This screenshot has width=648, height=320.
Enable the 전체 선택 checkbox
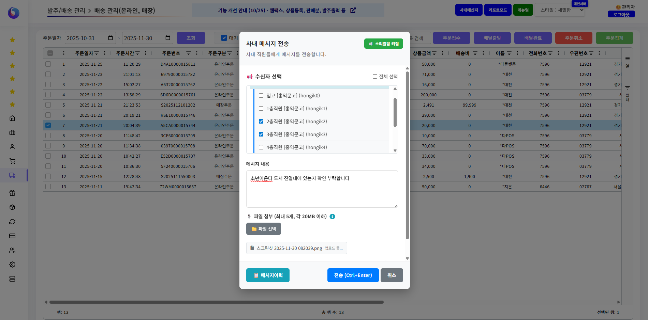pos(375,77)
